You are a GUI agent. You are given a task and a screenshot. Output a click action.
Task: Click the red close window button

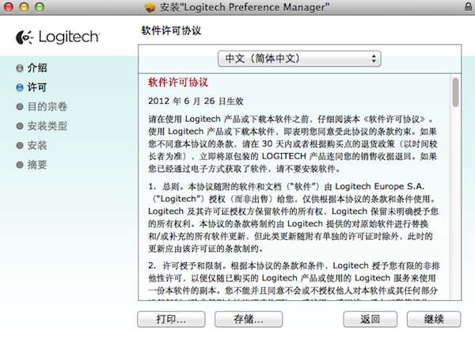9,6
